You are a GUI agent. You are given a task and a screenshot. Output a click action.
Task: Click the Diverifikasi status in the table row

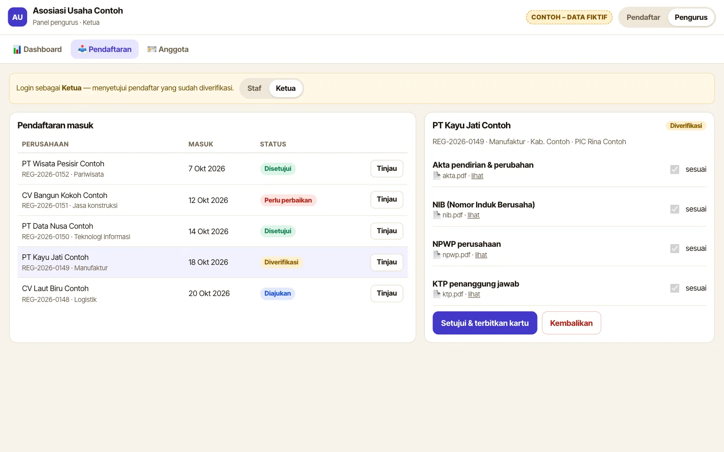[281, 262]
